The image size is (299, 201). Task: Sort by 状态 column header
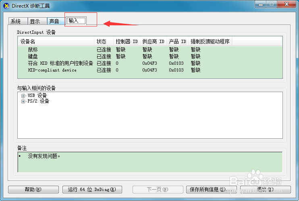pos(104,41)
